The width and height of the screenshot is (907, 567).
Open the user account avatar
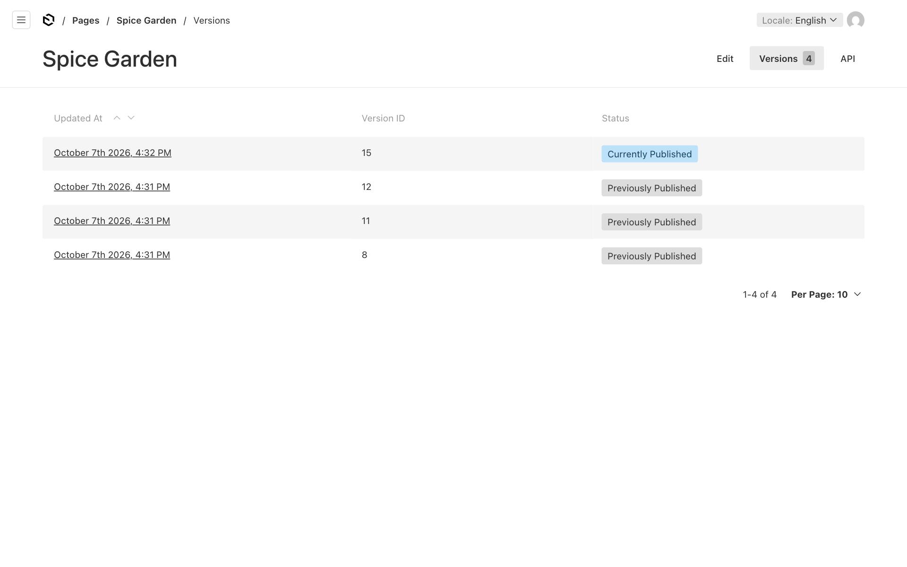click(x=856, y=20)
